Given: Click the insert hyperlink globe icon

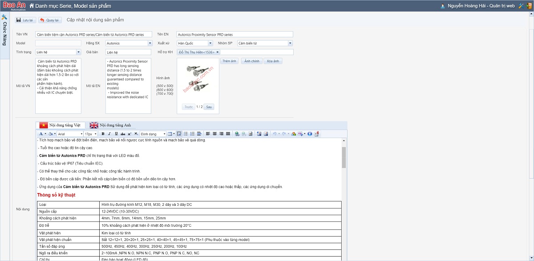Looking at the screenshot, I should (237, 134).
